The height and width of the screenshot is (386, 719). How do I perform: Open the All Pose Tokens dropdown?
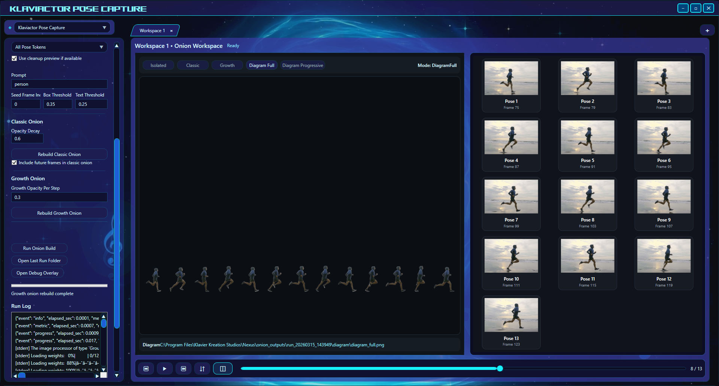pyautogui.click(x=59, y=47)
